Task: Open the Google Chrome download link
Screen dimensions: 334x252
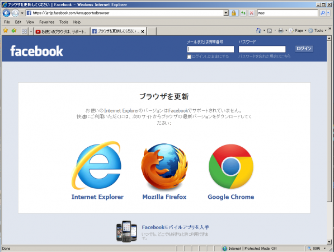Action: click(x=231, y=197)
